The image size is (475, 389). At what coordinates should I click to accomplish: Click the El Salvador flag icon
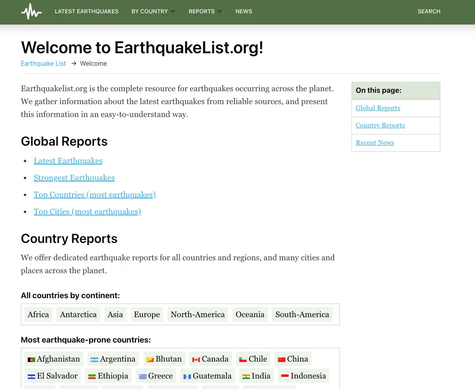[31, 376]
